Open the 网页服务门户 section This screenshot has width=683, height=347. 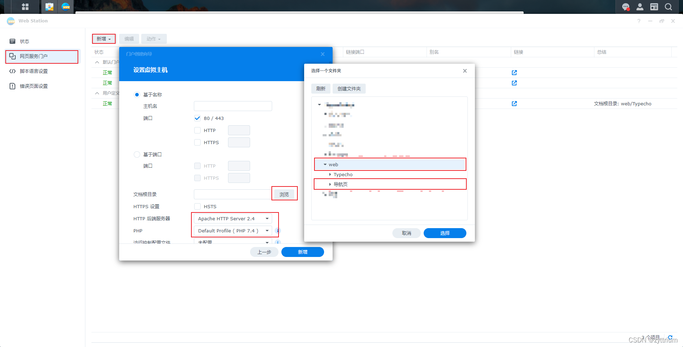[43, 56]
